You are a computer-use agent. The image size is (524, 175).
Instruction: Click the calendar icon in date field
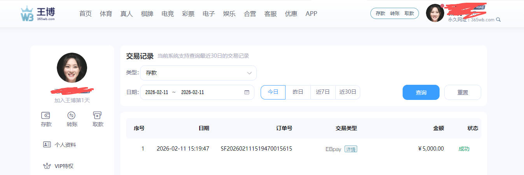247,93
